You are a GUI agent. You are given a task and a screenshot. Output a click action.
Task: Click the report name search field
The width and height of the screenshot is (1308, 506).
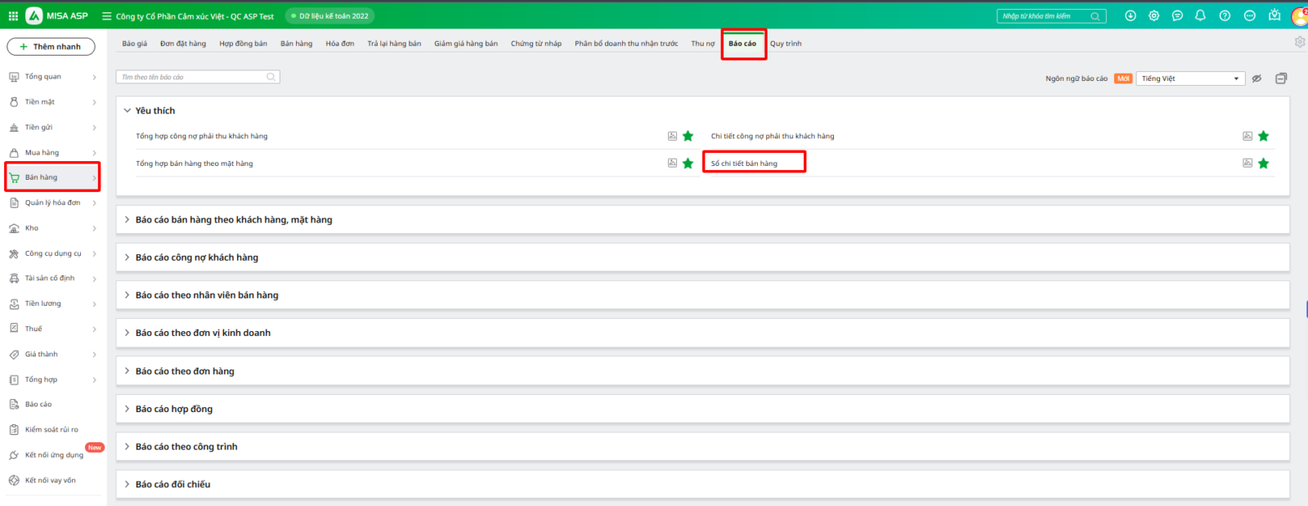192,77
